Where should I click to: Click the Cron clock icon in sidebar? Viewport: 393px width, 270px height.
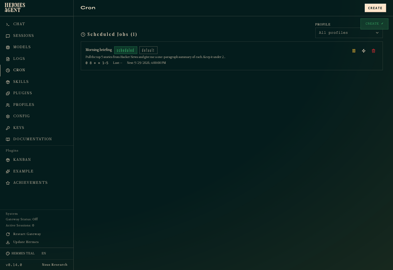coord(8,70)
